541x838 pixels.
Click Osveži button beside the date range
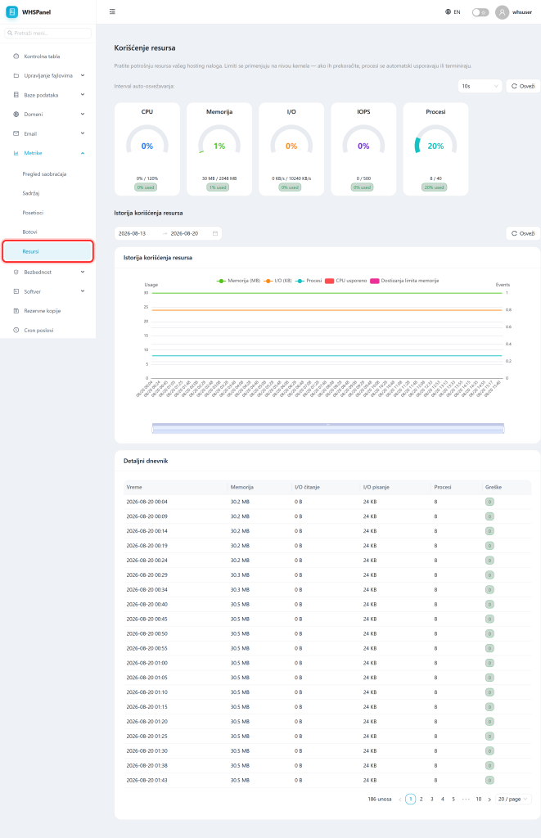click(x=523, y=233)
